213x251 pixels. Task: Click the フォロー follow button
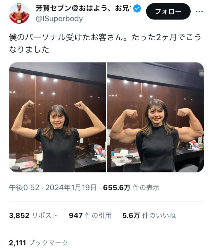coord(168,11)
